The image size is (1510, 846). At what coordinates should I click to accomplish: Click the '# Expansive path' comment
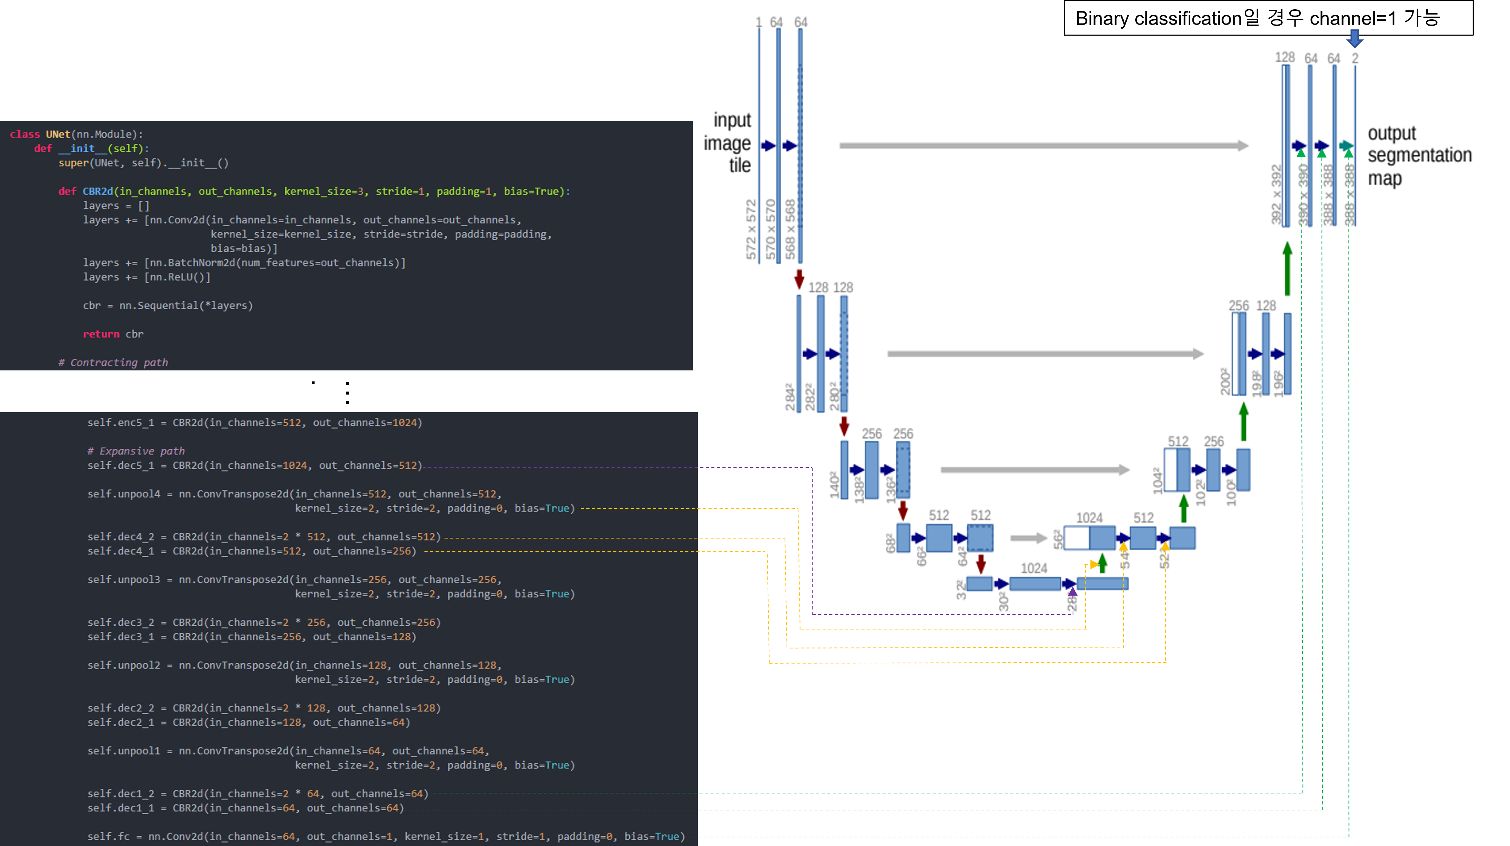pyautogui.click(x=135, y=451)
